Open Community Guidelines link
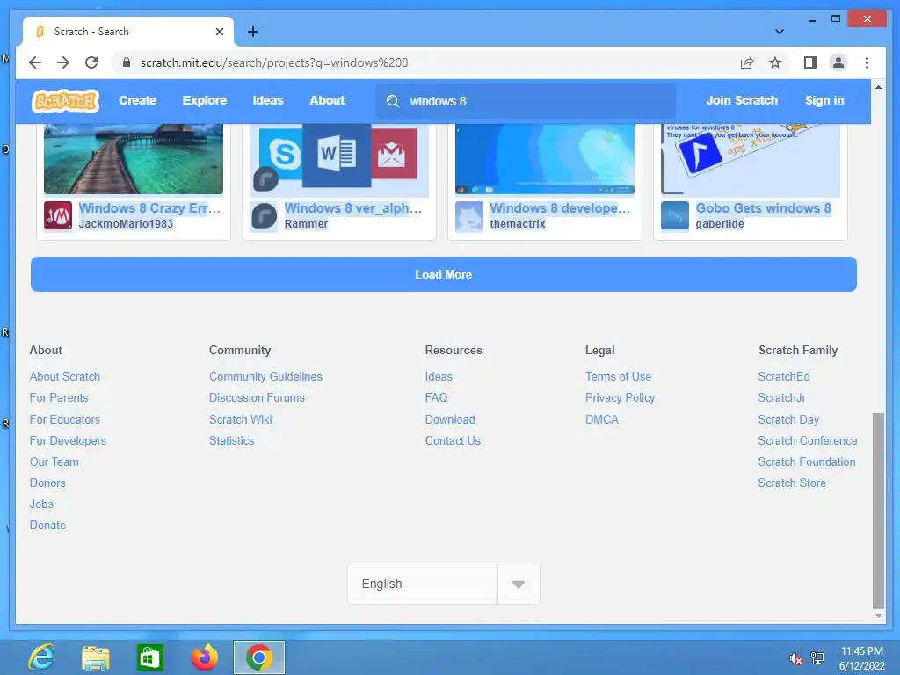900x675 pixels. [x=265, y=376]
